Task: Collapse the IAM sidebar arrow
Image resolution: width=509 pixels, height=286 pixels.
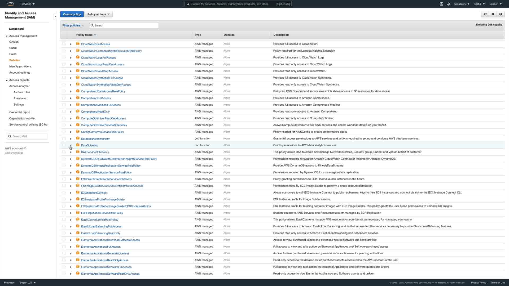Action: click(56, 16)
